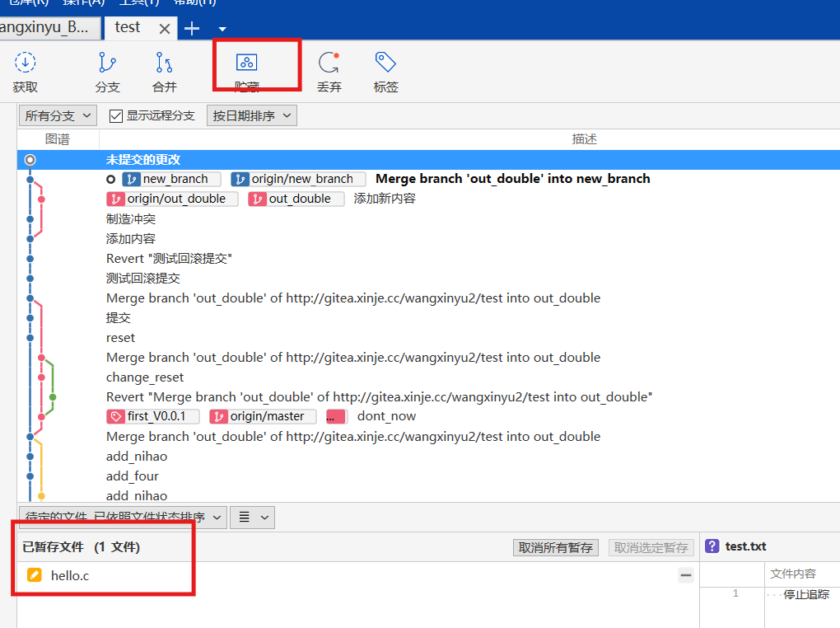Image resolution: width=840 pixels, height=628 pixels.
Task: Select the 制造冲突 commit
Action: [x=131, y=218]
